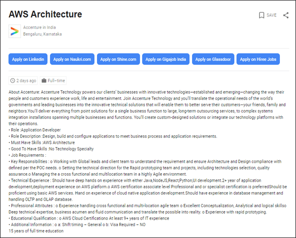The image size is (296, 238).
Task: Apply on Shine.com
Action: [118, 59]
